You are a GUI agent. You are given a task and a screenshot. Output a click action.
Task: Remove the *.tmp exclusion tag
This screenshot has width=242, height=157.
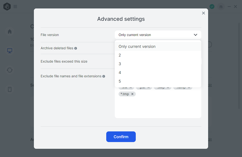click(132, 94)
